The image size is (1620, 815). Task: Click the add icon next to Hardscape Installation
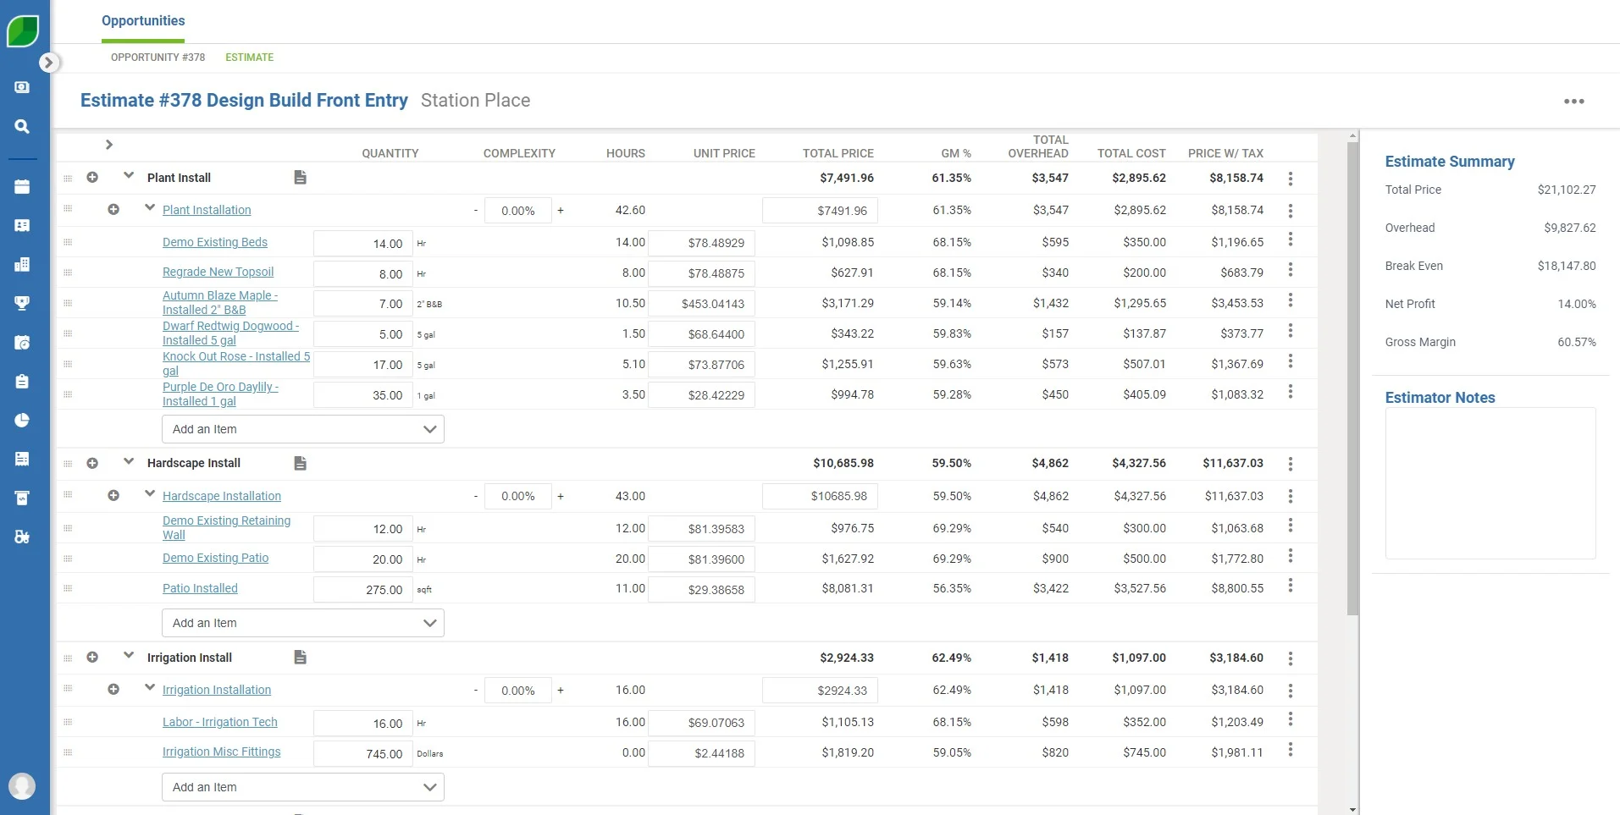pos(113,496)
